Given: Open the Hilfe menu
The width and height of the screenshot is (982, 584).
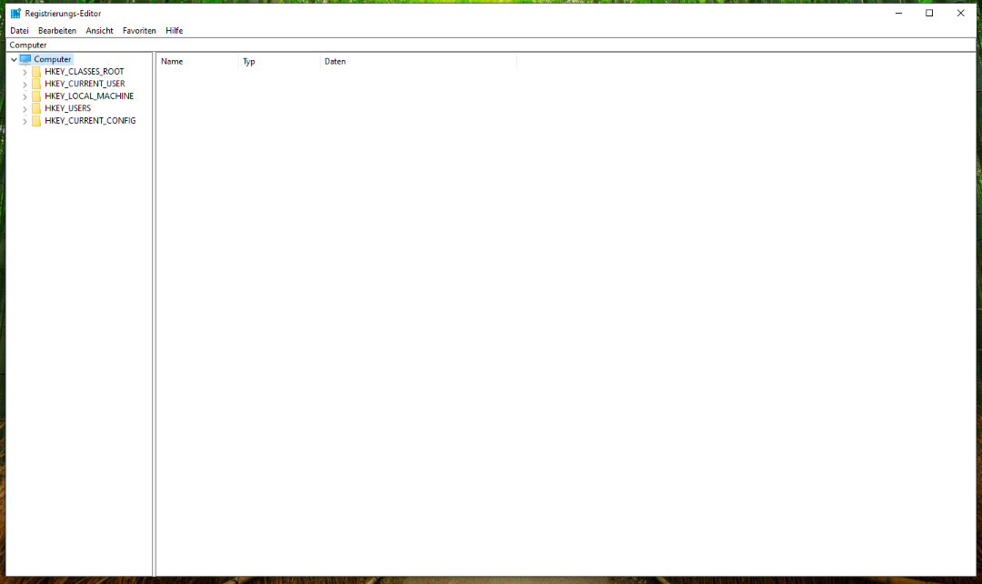Looking at the screenshot, I should click(x=174, y=30).
